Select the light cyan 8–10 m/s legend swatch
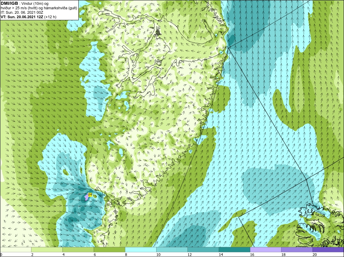The height and width of the screenshot is (257, 344). 141,249
